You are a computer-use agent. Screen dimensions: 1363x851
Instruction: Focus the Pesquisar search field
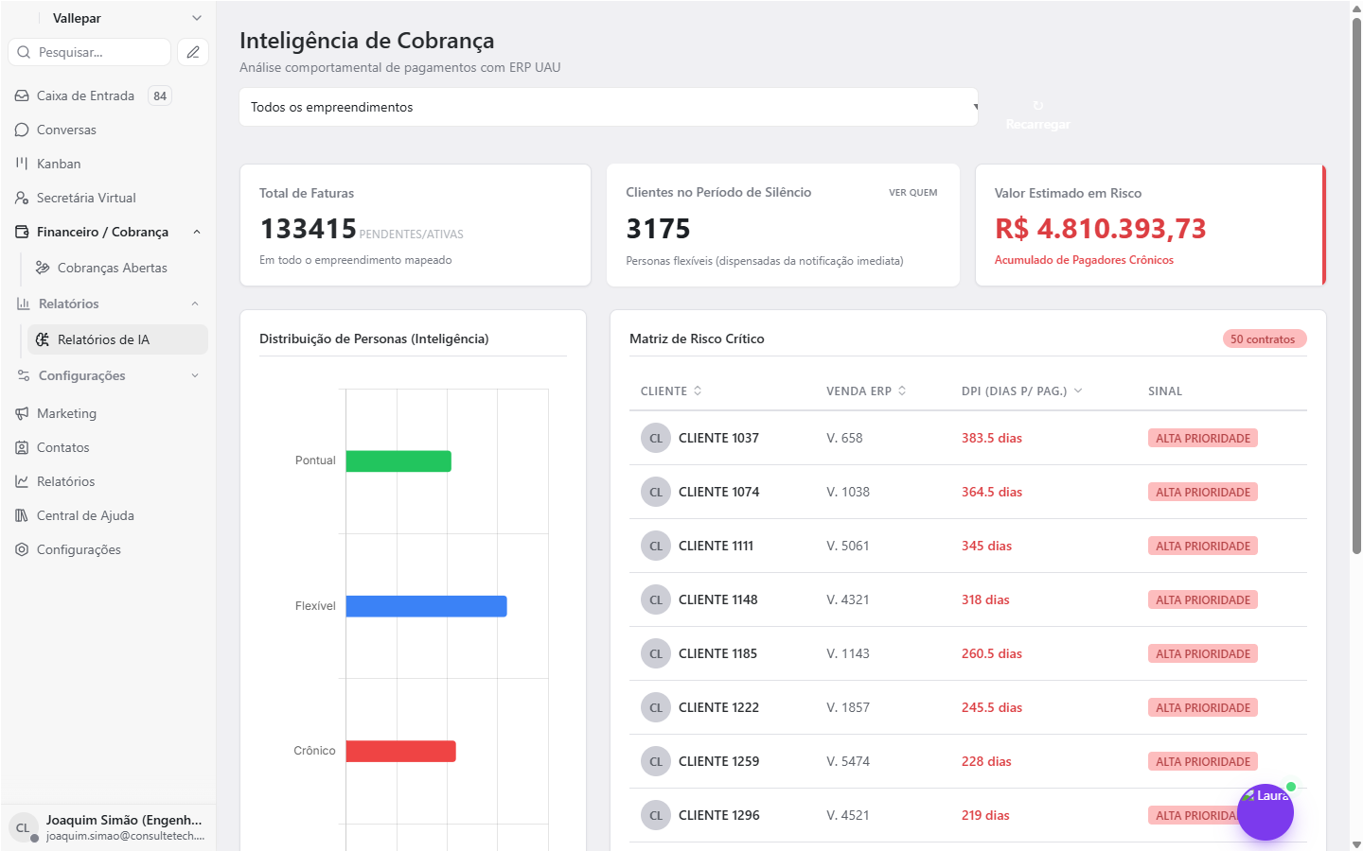click(x=90, y=52)
